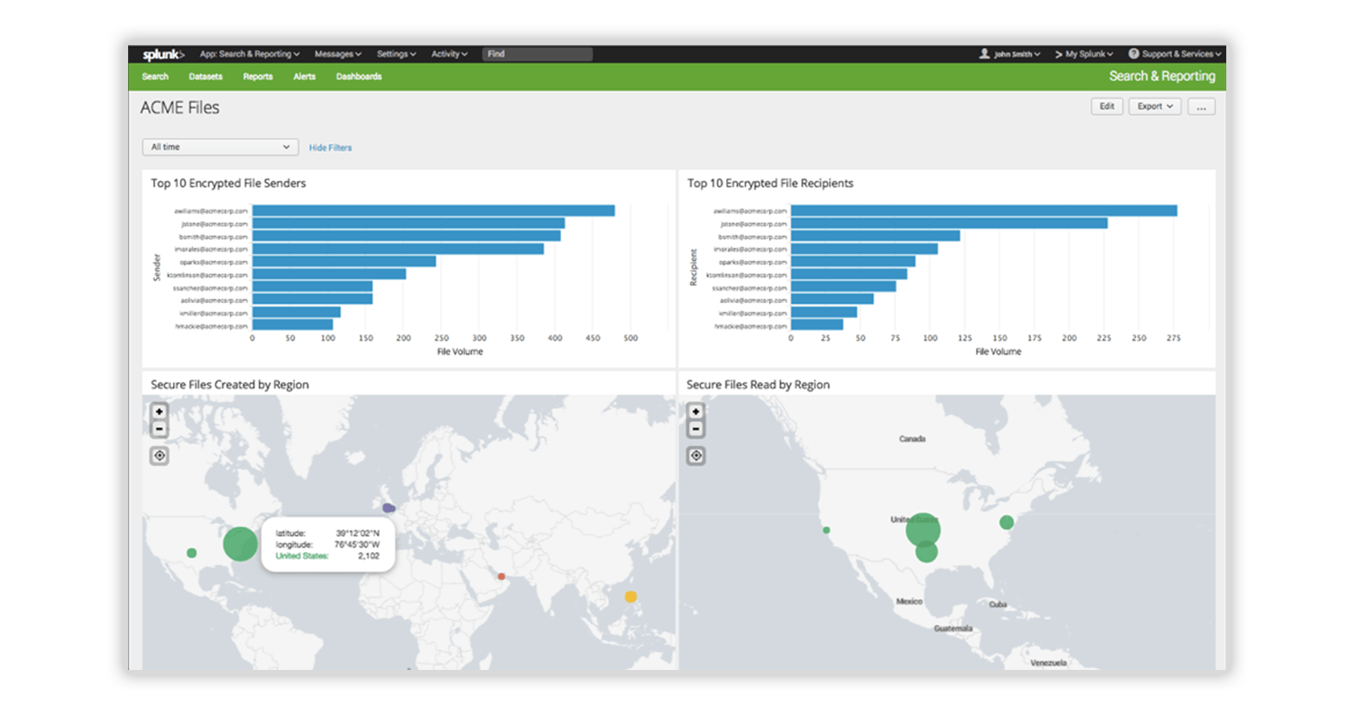Go to the Reports tab
This screenshot has width=1345, height=715.
pos(258,77)
